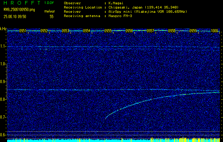Click the Receiving Location label
This screenshot has width=223, height=142.
click(83, 7)
